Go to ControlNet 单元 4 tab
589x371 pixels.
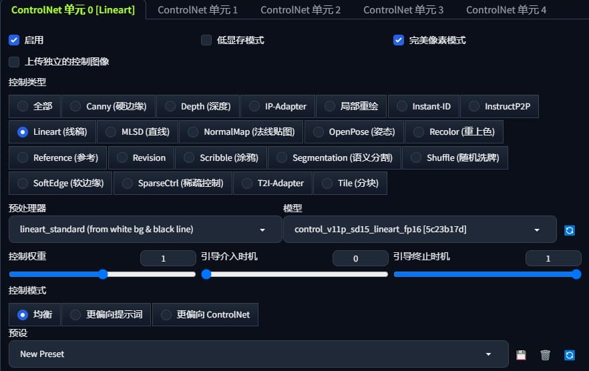point(506,10)
